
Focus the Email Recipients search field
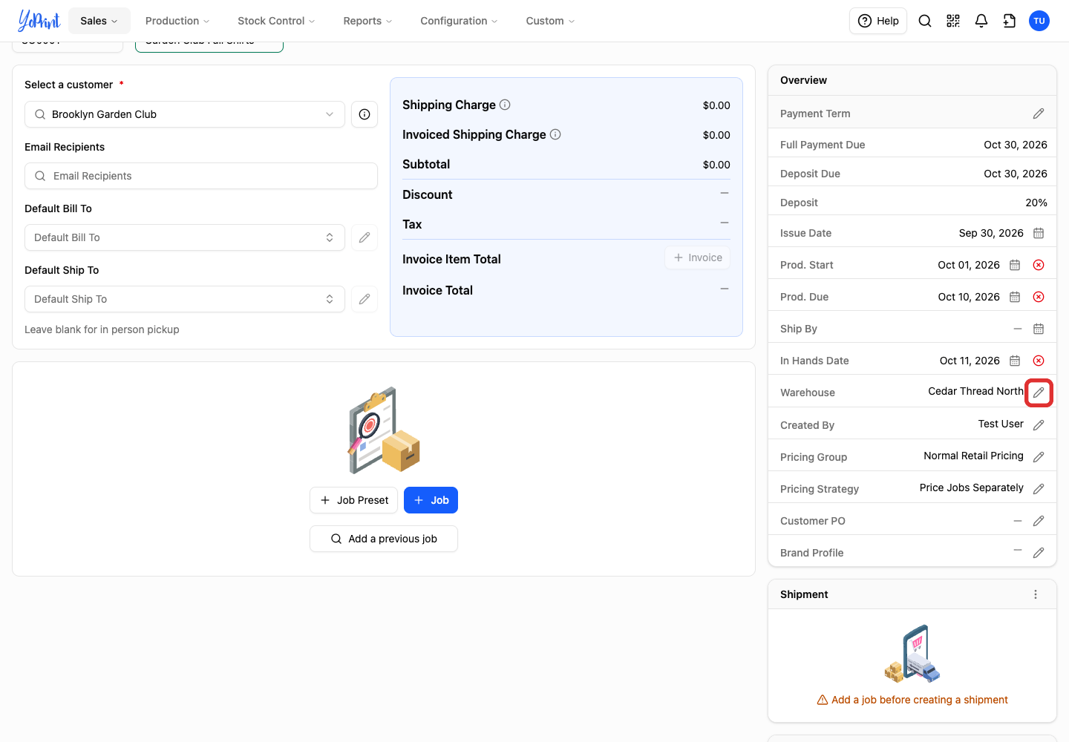pyautogui.click(x=201, y=176)
